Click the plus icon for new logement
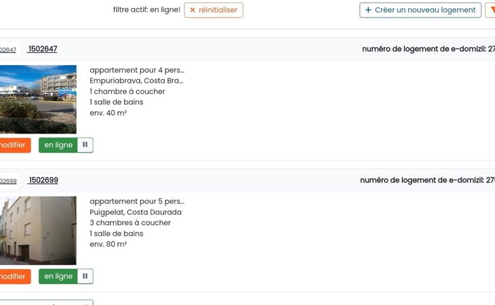495x305 pixels. (368, 10)
